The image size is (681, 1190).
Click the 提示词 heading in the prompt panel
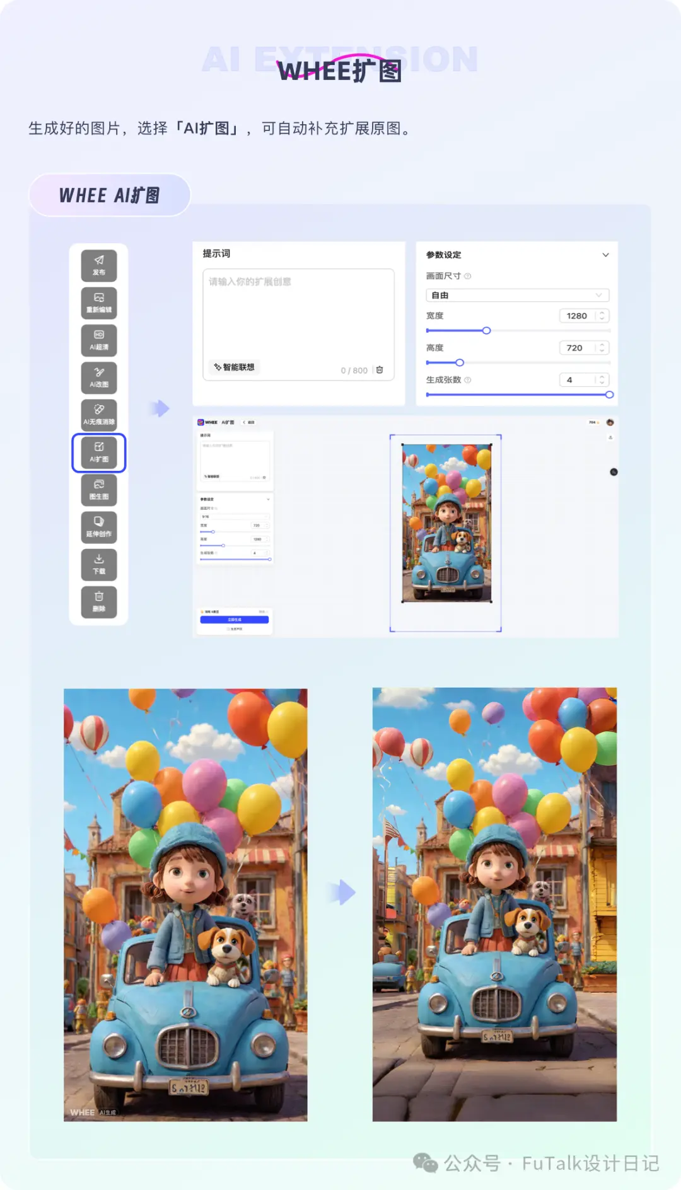[216, 253]
